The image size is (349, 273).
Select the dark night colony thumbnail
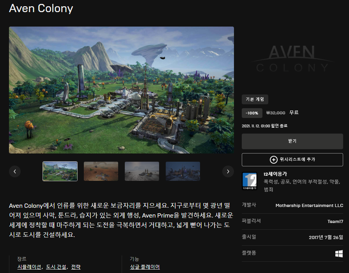(x=183, y=171)
